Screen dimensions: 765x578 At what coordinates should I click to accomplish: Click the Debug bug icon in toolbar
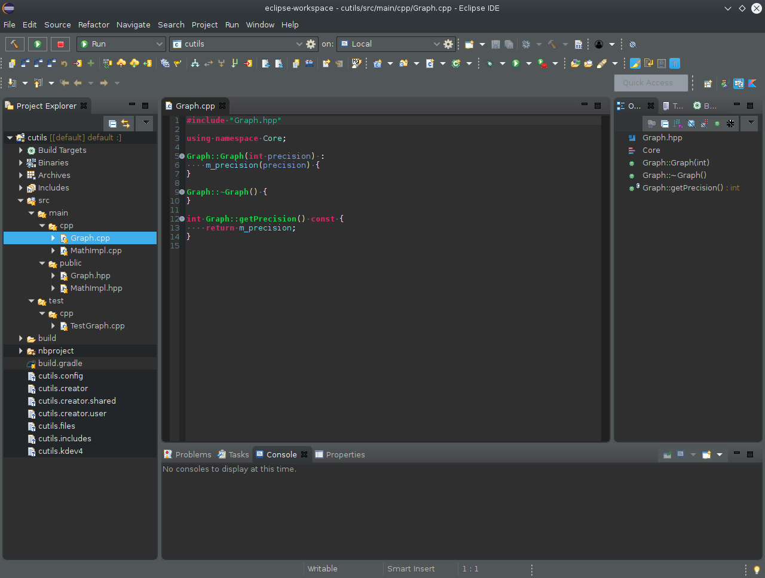[x=489, y=63]
